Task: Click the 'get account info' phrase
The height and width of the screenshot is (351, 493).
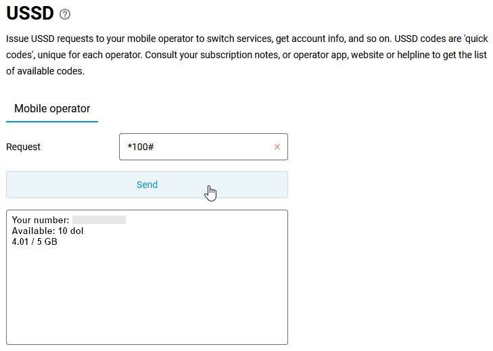Action: 308,39
